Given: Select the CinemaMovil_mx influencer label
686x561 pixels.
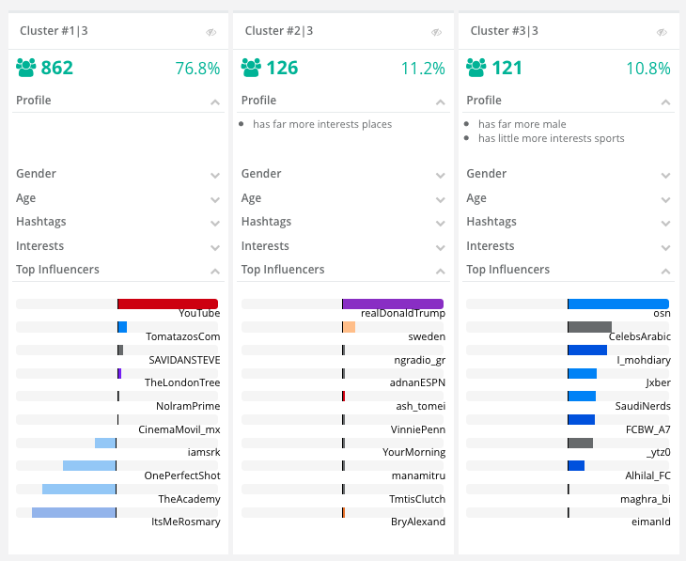Looking at the screenshot, I should 179,429.
